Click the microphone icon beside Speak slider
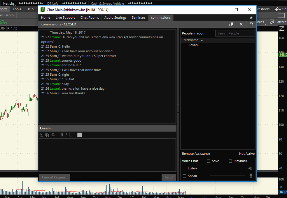 251,176
